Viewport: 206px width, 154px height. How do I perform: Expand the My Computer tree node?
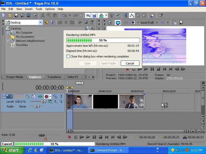click(8, 33)
